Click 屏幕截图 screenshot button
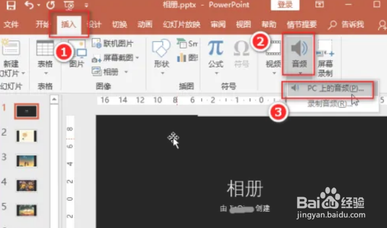This screenshot has height=228, width=387. tap(112, 58)
